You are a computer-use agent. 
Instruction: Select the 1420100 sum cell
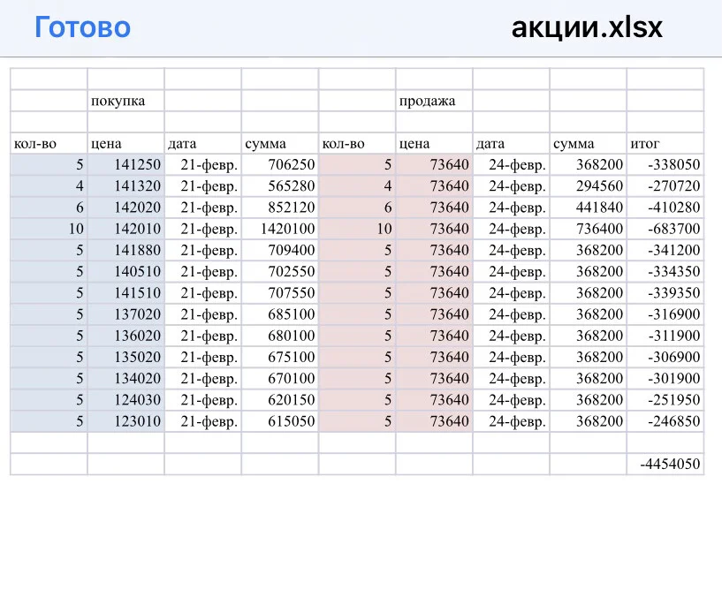coord(280,229)
